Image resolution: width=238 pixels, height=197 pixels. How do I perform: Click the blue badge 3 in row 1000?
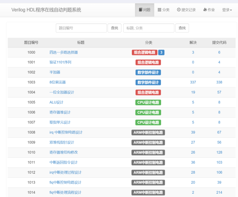click(161, 52)
